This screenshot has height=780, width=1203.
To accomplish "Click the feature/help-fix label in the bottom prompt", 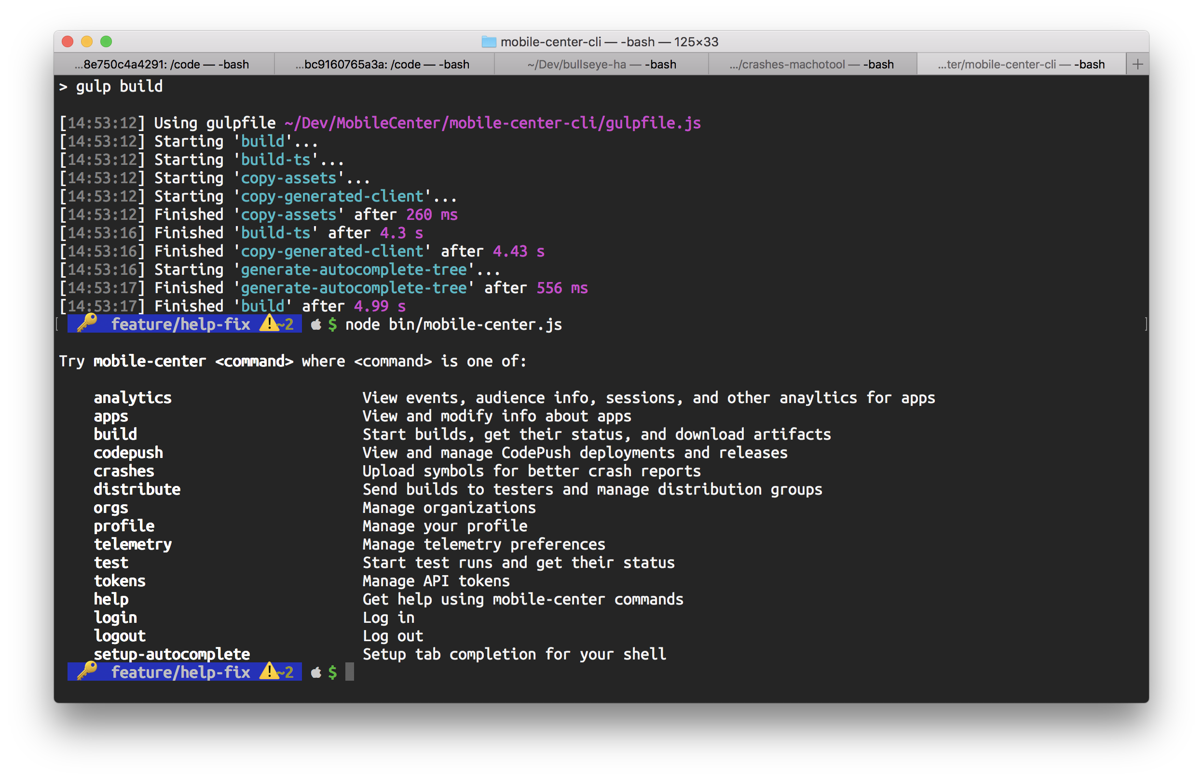I will pos(180,672).
